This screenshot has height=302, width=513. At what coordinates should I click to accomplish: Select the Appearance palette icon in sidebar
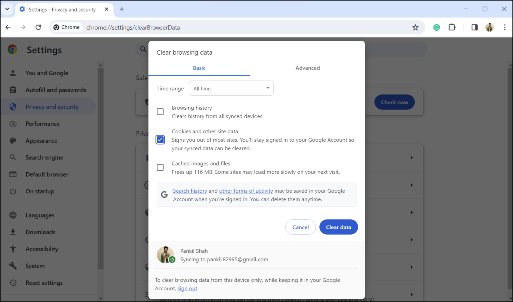[12, 140]
